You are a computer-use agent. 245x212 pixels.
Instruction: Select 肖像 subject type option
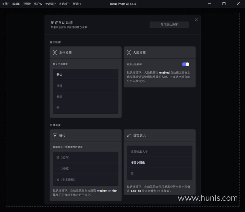85,86
